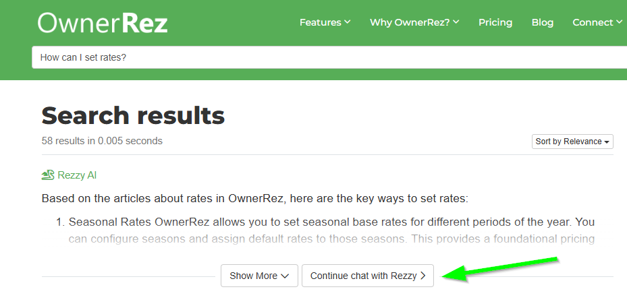The image size is (627, 308).
Task: Click the Rezzy AI dinosaur icon
Action: [x=48, y=175]
